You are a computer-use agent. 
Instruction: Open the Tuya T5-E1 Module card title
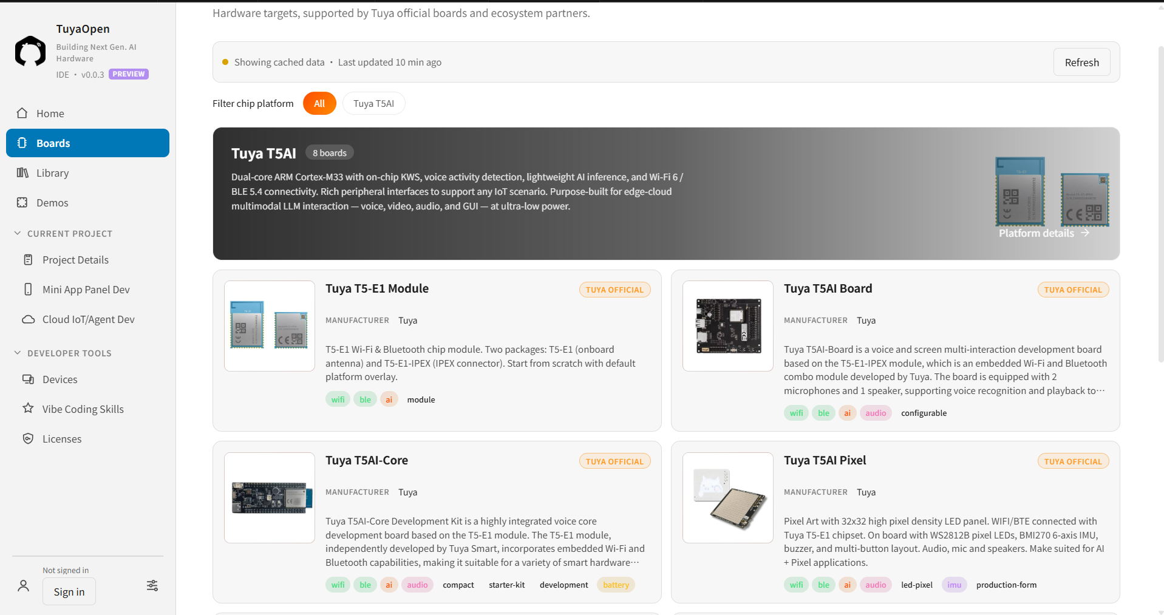coord(377,288)
